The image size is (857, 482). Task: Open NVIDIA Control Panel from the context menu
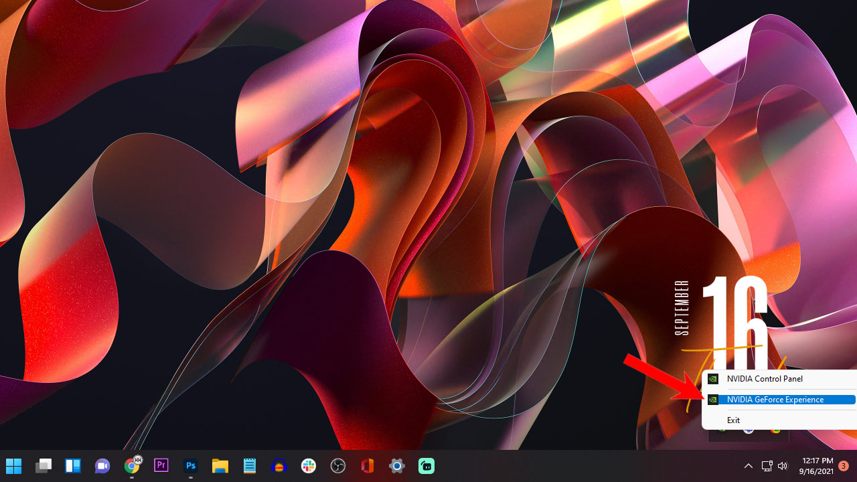(765, 378)
